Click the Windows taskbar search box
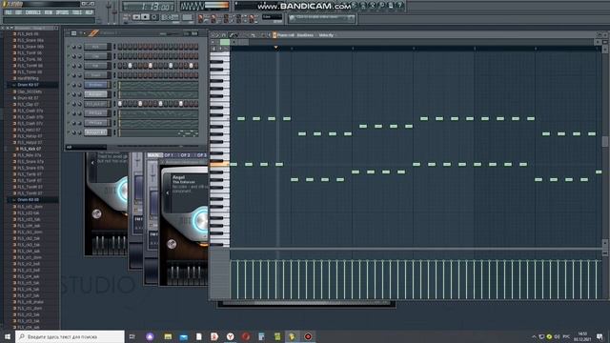610x343 pixels. (x=70, y=336)
